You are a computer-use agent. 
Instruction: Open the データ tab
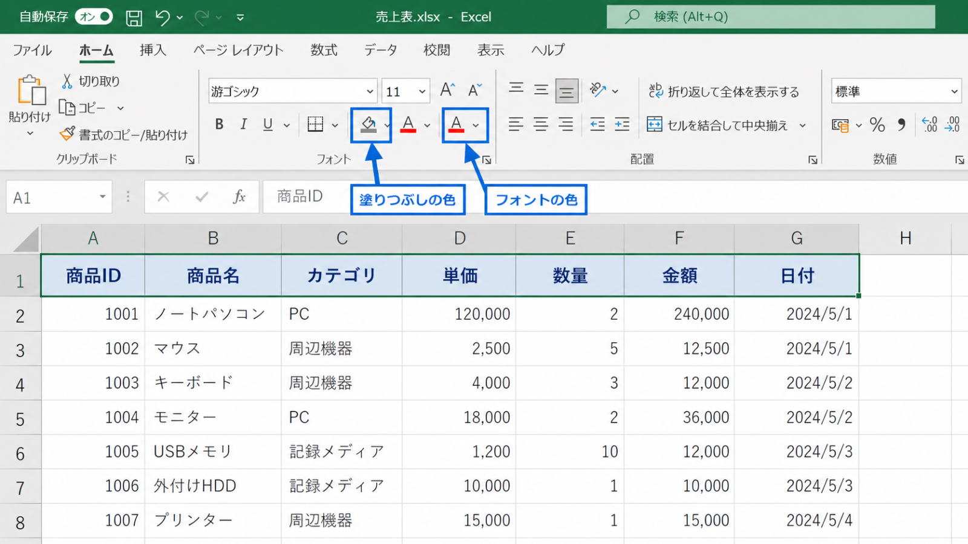coord(381,50)
